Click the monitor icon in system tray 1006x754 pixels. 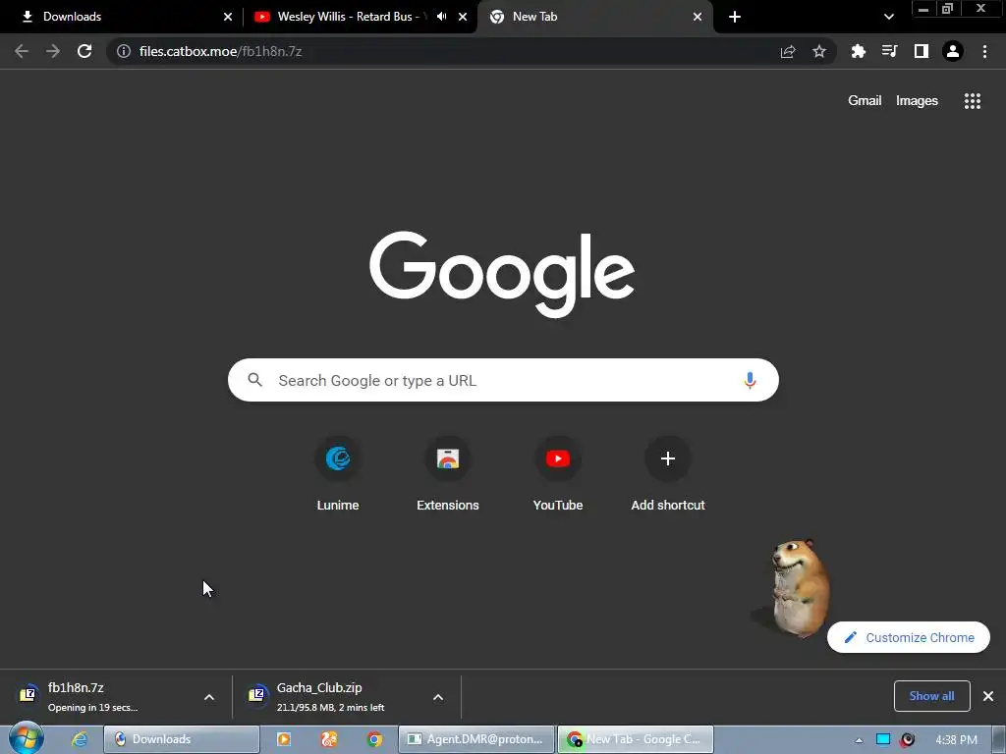[883, 740]
